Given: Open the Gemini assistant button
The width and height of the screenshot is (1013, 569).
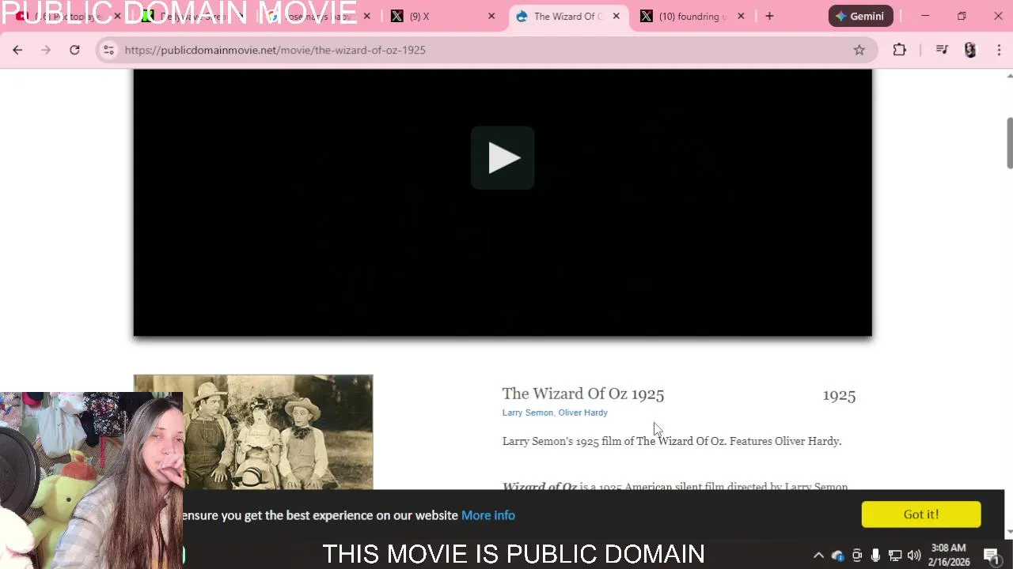Looking at the screenshot, I should click(860, 16).
